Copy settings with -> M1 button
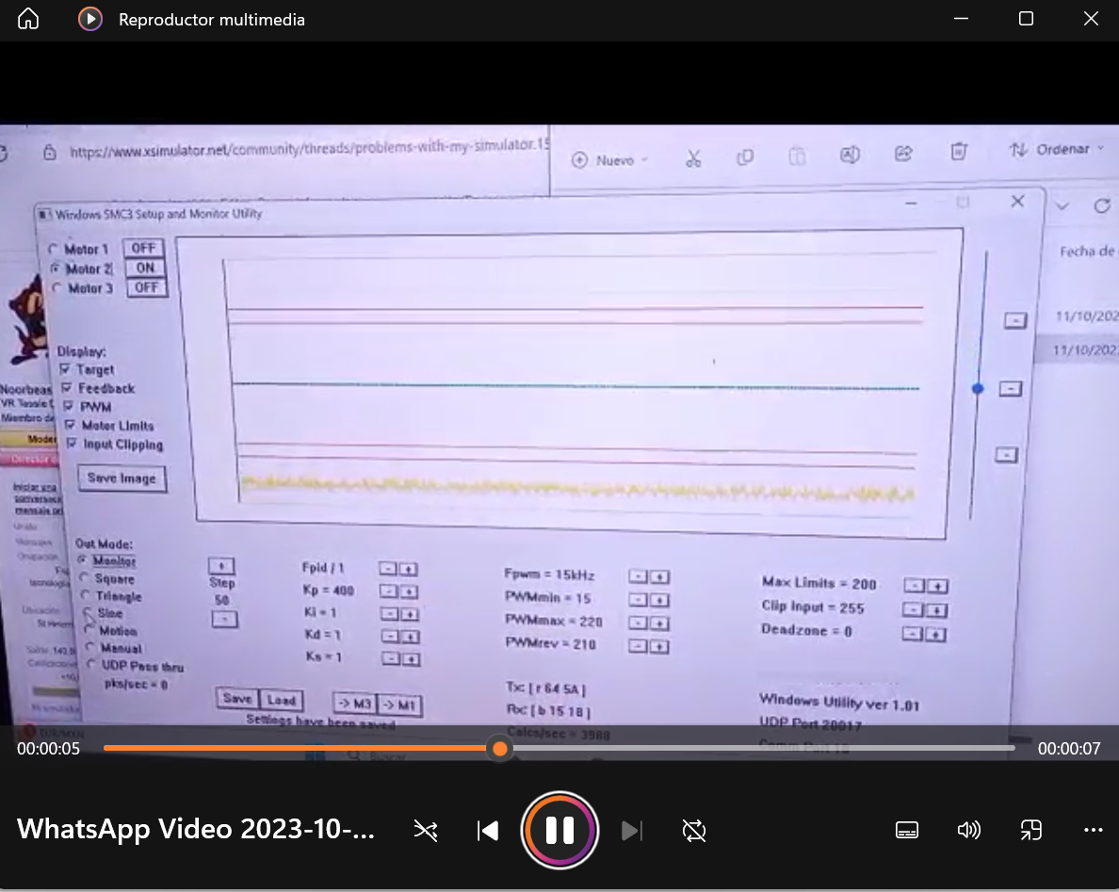 pos(399,705)
